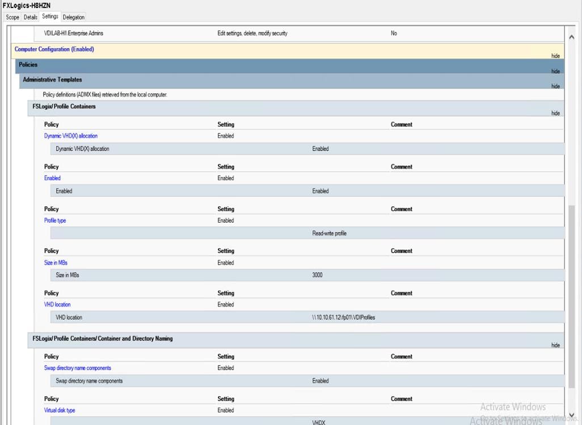Select the 3000 size value
The height and width of the screenshot is (425, 582).
[317, 275]
